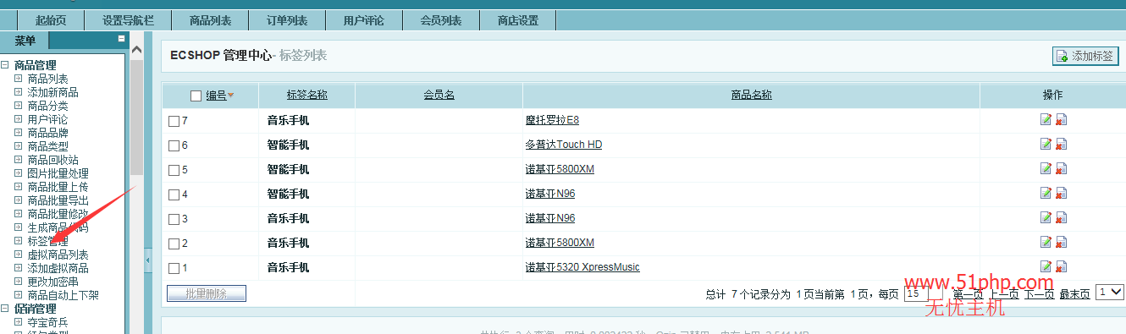Edit tag row 4 (诺基亚N96 智能手机)
Viewport: 1126px width, 334px height.
(1046, 194)
